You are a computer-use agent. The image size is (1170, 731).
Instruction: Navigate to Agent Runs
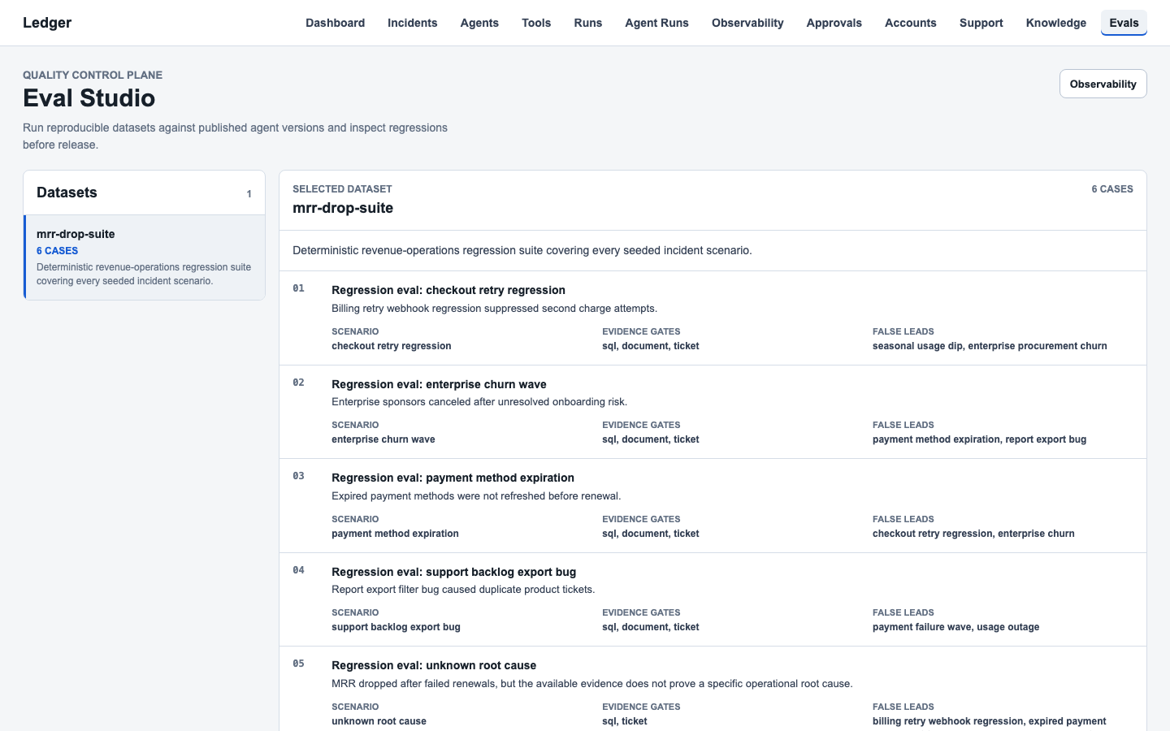656,23
